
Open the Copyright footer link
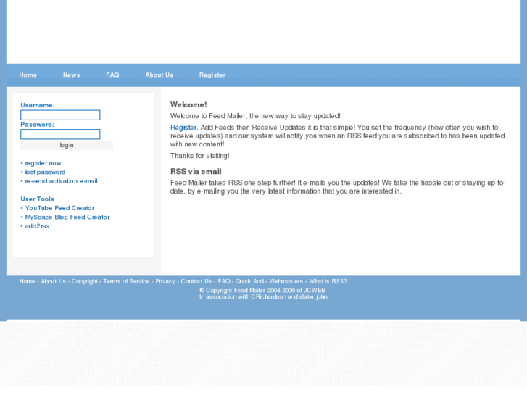pyautogui.click(x=84, y=281)
